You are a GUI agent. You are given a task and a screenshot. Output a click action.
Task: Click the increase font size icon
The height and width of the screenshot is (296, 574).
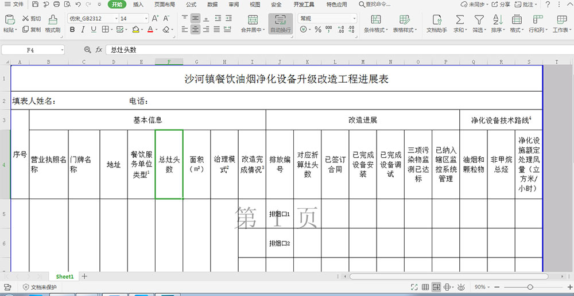[156, 18]
